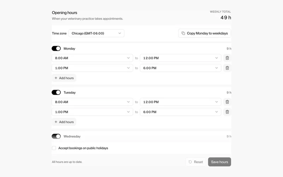Add hours to Monday
This screenshot has height=177, width=283.
[x=64, y=78]
